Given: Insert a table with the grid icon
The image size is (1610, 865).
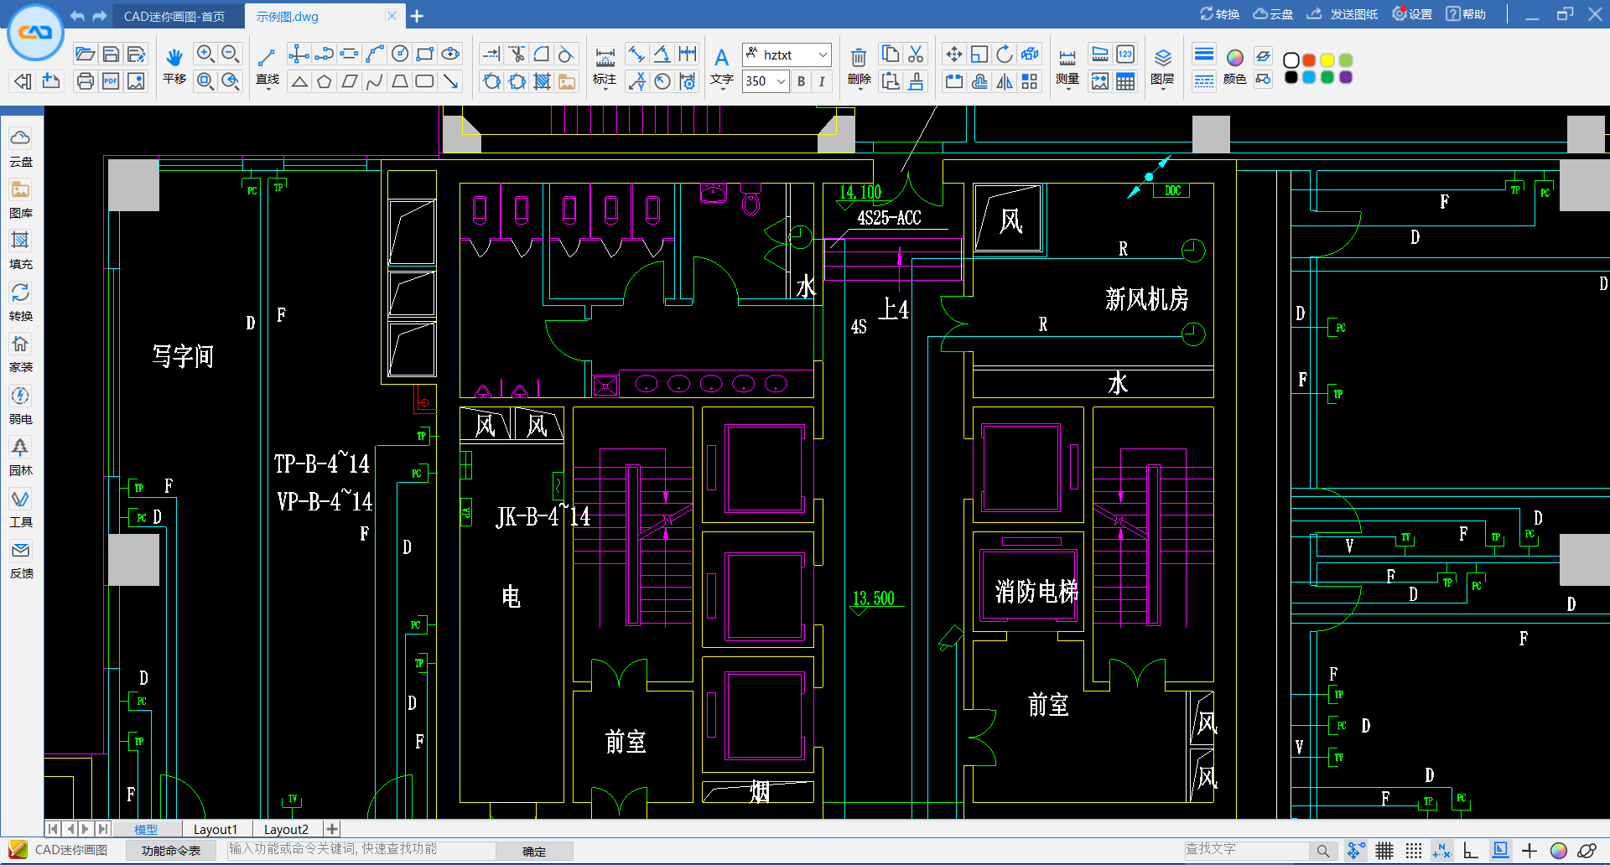Looking at the screenshot, I should click(1125, 81).
